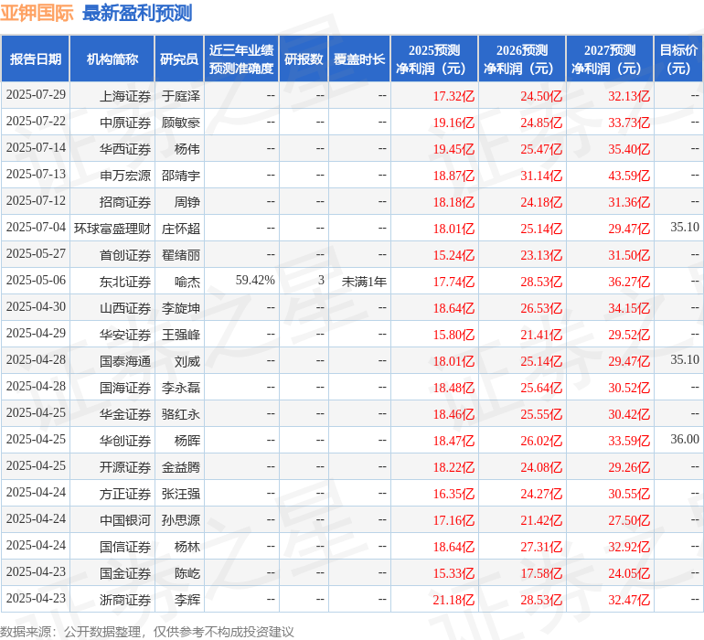Open the 浙商证券 institution entry
The width and height of the screenshot is (704, 640).
click(x=125, y=600)
